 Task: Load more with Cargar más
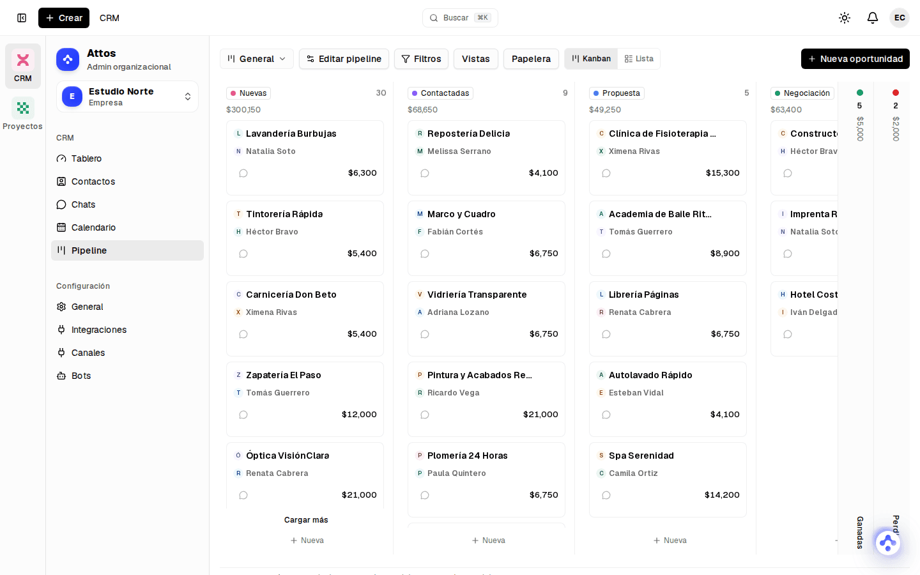[306, 520]
